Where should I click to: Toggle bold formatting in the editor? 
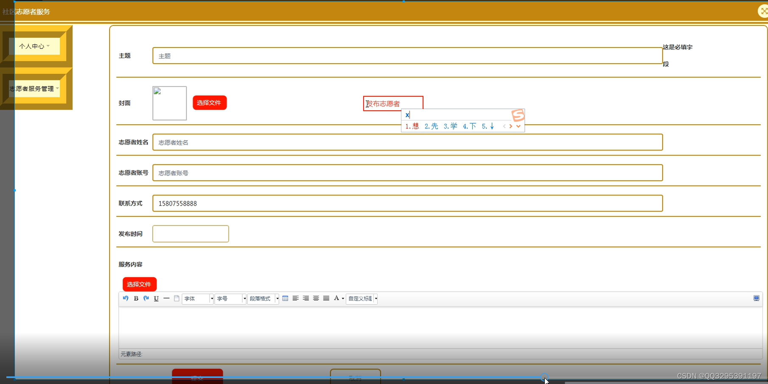point(136,298)
